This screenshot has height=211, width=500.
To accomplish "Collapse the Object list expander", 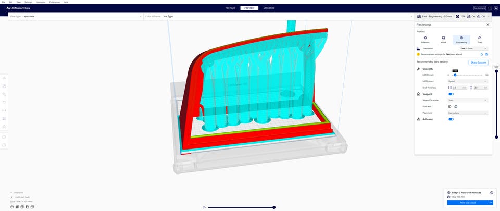I will (12, 193).
